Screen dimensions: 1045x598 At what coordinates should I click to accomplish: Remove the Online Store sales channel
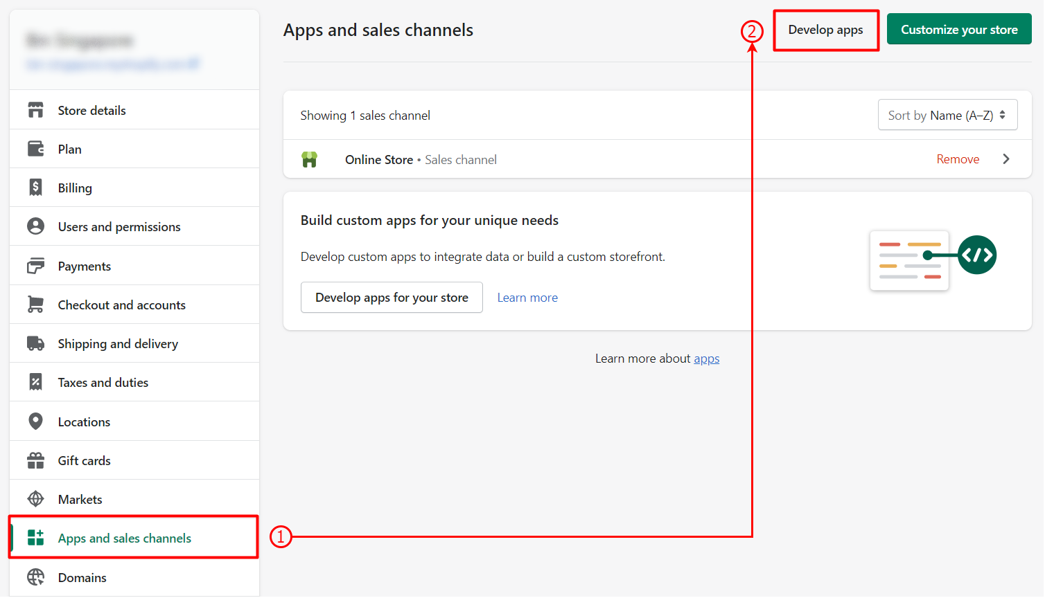tap(958, 158)
